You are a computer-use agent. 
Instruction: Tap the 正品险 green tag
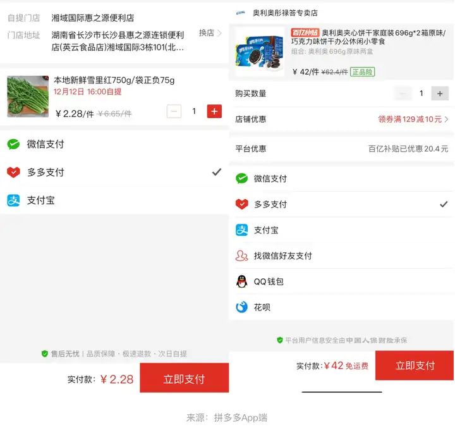pos(363,71)
